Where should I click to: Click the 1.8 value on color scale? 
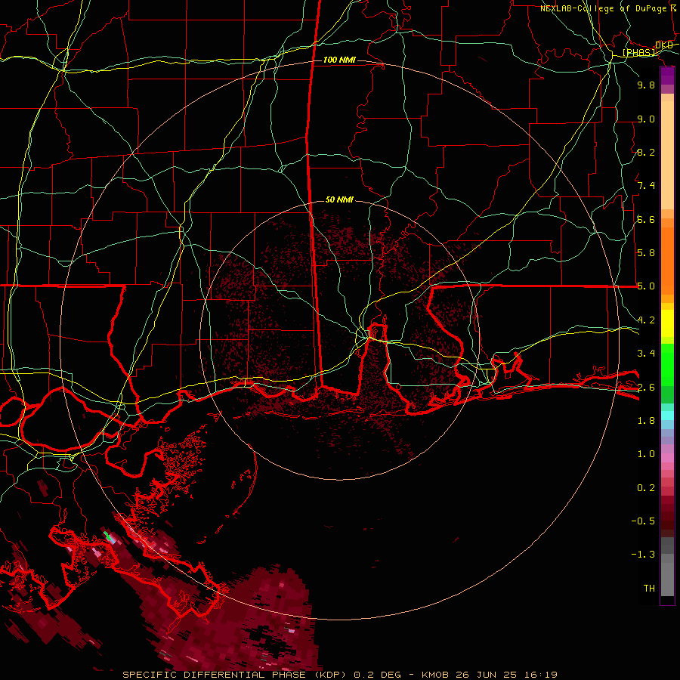pyautogui.click(x=646, y=421)
